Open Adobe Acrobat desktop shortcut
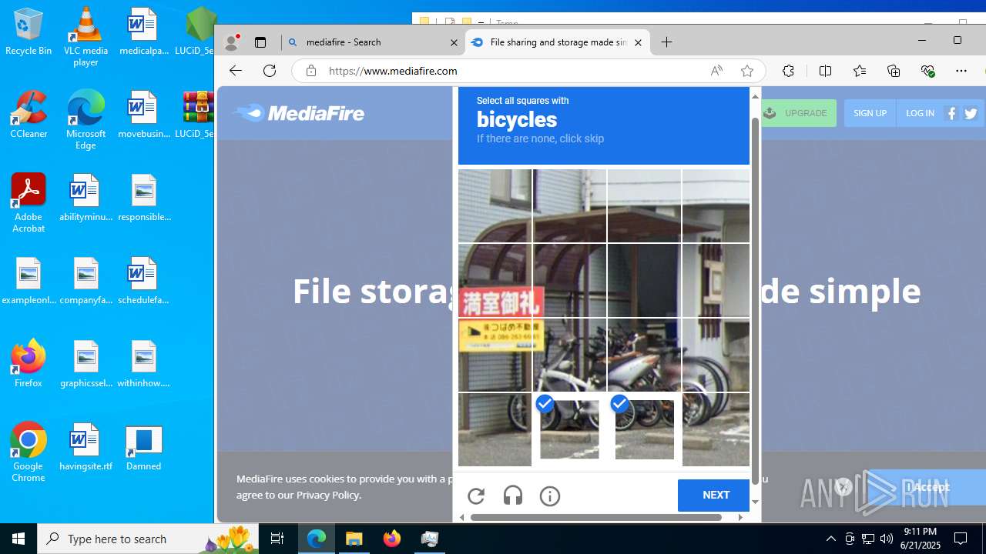The image size is (986, 554). pos(29,203)
